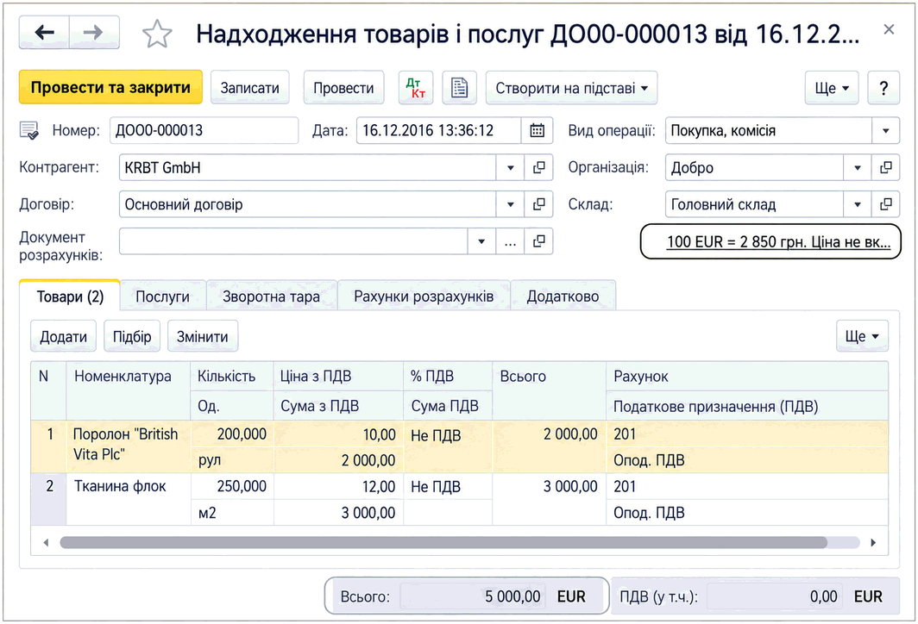Viewport: 918px width, 624px height.
Task: Click left arrow of horizontal table scrollbar
Action: [x=46, y=543]
